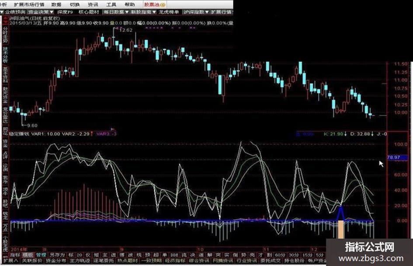The height and width of the screenshot is (266, 413).
Task: Click the 管理 button in indicator bar
Action: [x=41, y=255]
